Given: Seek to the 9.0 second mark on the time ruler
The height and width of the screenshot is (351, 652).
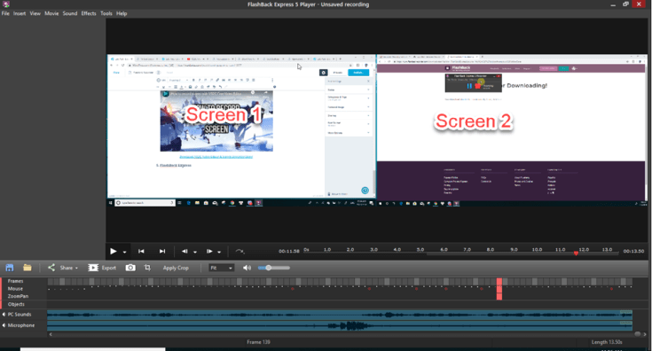Looking at the screenshot, I should [x=514, y=250].
